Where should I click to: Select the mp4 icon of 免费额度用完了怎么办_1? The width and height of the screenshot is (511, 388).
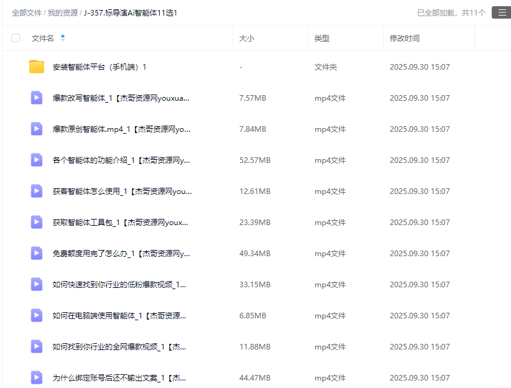(x=36, y=253)
